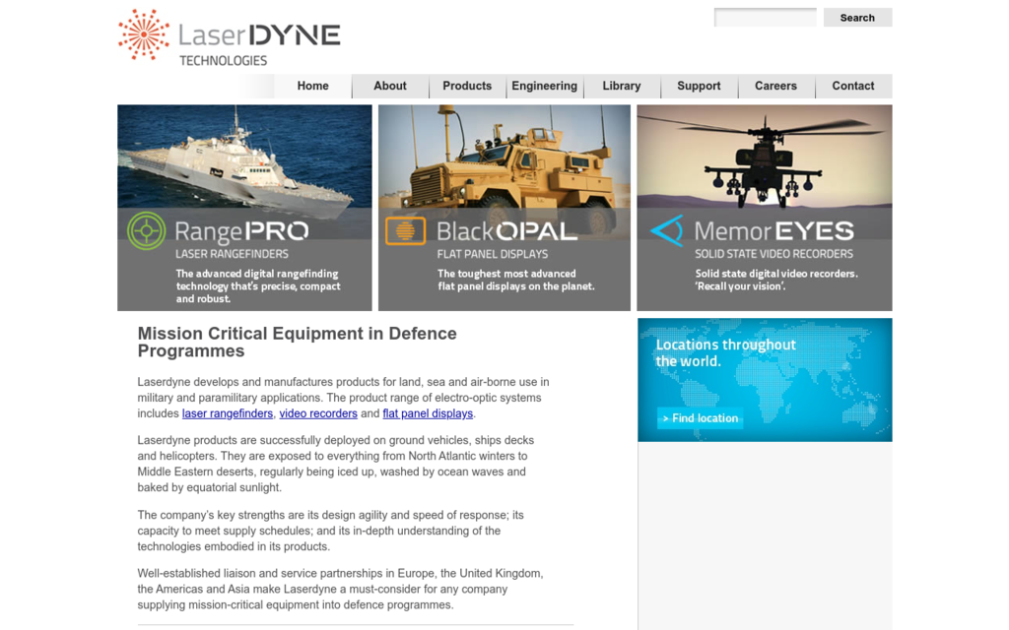Open the Careers page
1009x630 pixels.
pos(775,87)
